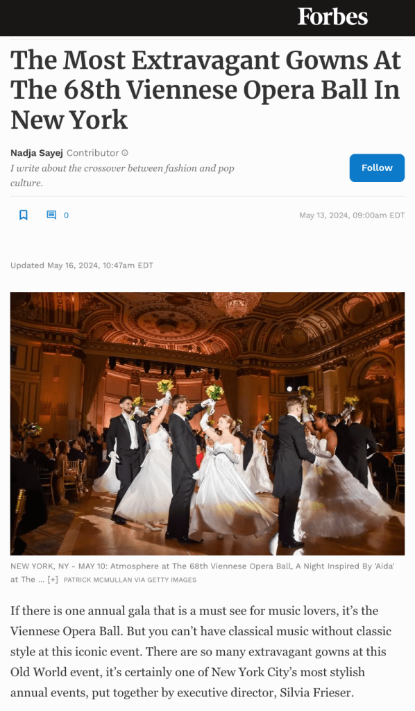
Task: Select the author bio about fashion and pop culture
Action: (122, 175)
